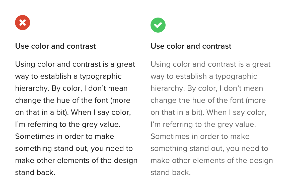
Task: Click the word "Using" in the grey paragraph
Action: click(161, 65)
